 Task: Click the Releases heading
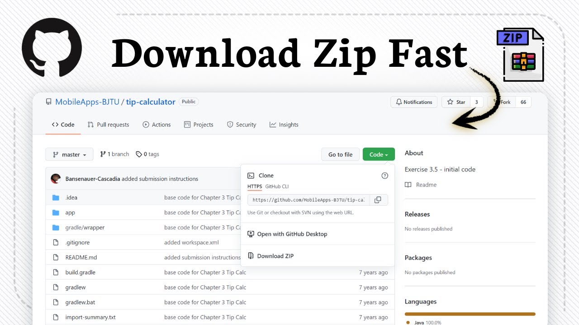417,214
